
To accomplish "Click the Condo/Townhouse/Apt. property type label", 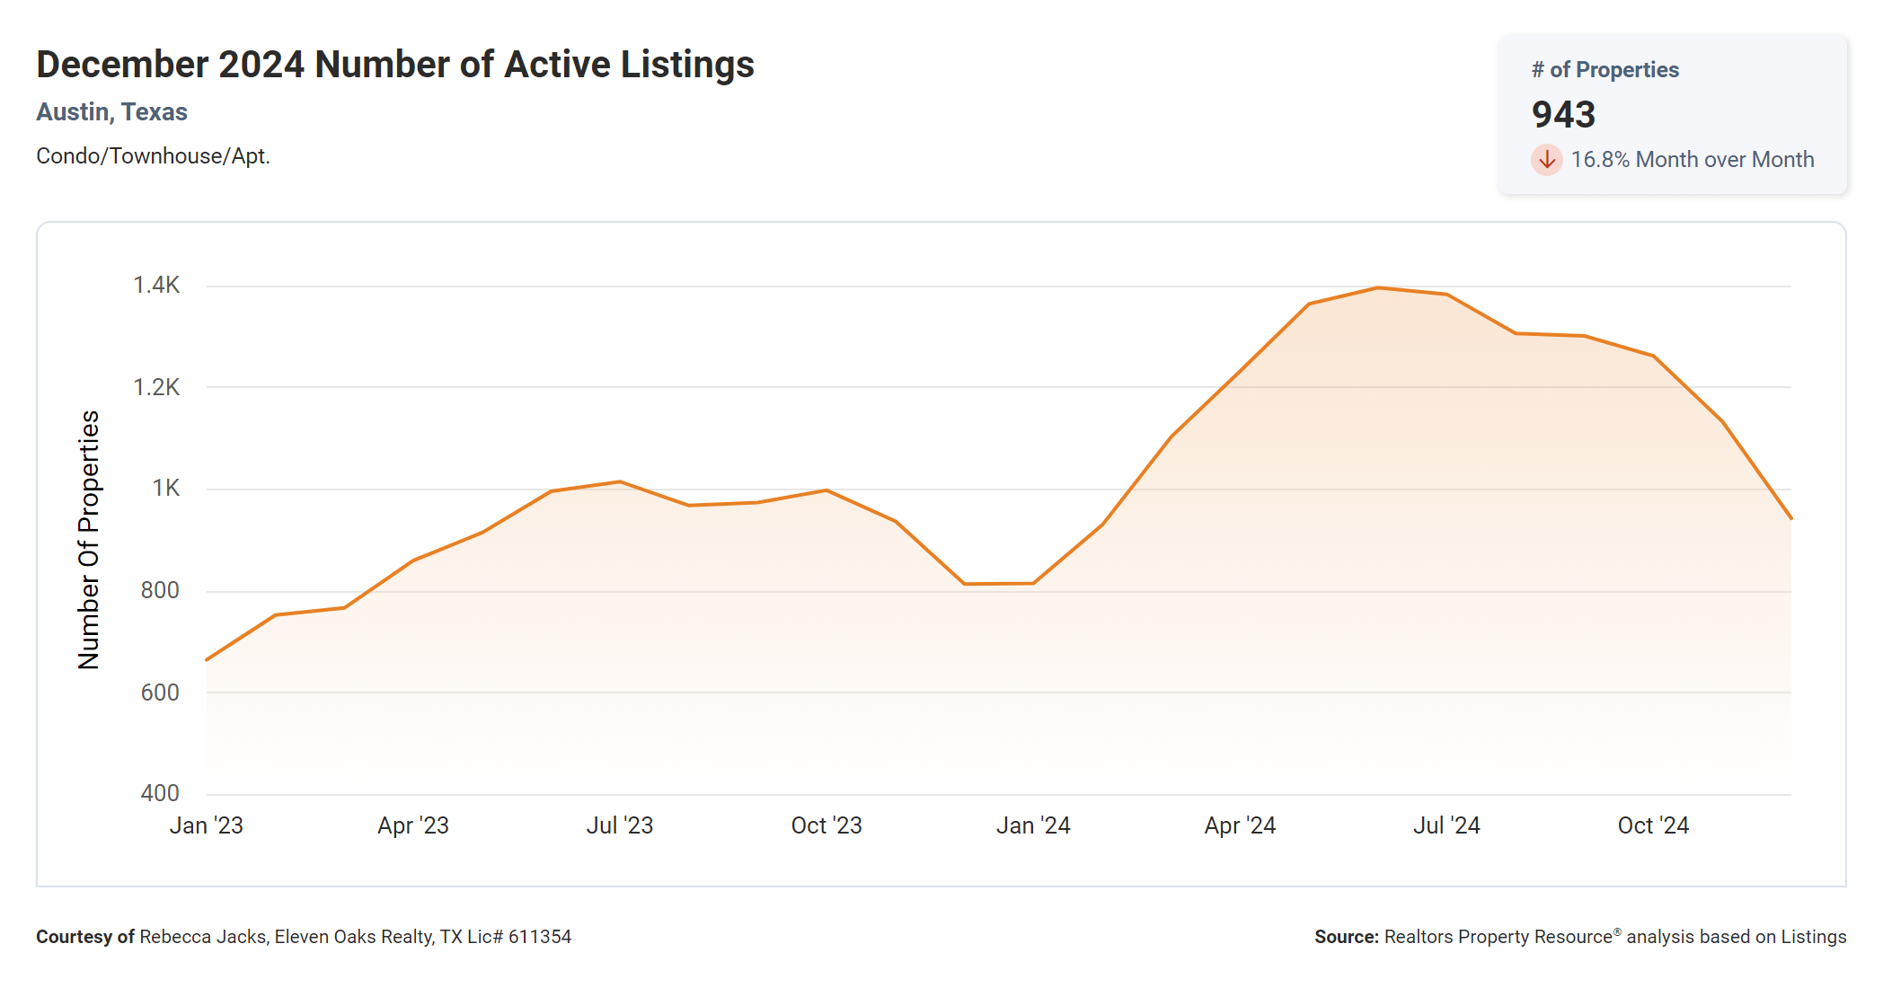I will [x=153, y=156].
